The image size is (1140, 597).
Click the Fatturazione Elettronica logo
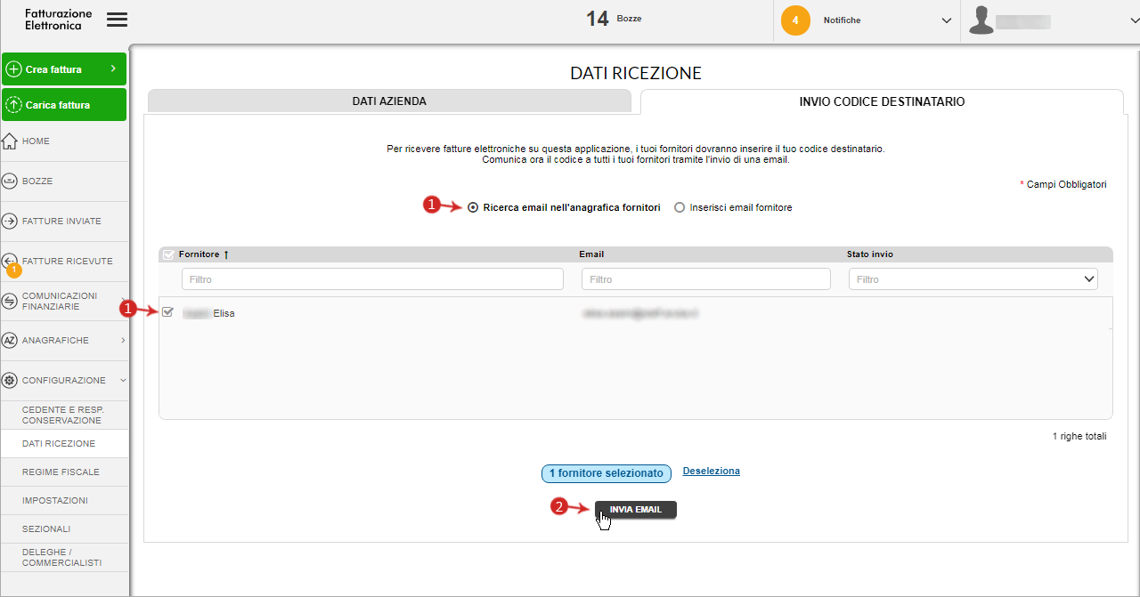pos(58,20)
